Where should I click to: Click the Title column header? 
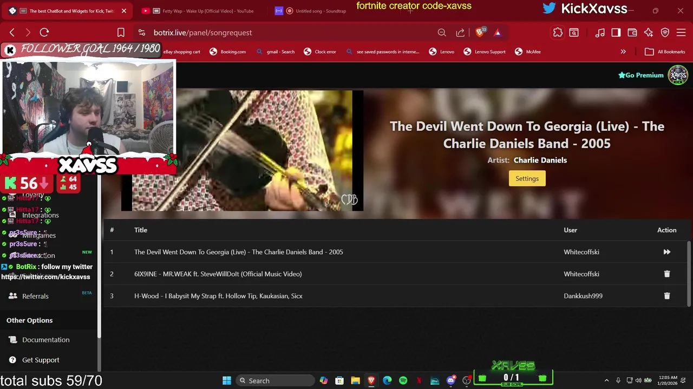141,230
